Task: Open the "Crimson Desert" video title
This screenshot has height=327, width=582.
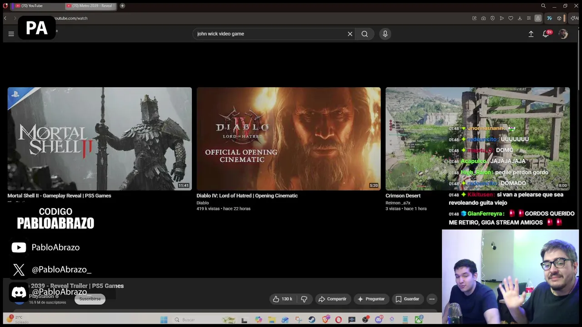Action: coord(403,196)
